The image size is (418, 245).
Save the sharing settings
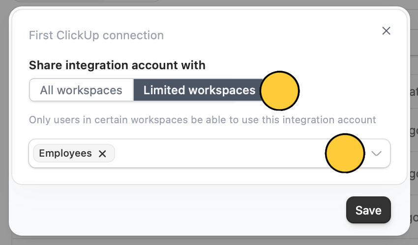pyautogui.click(x=368, y=210)
